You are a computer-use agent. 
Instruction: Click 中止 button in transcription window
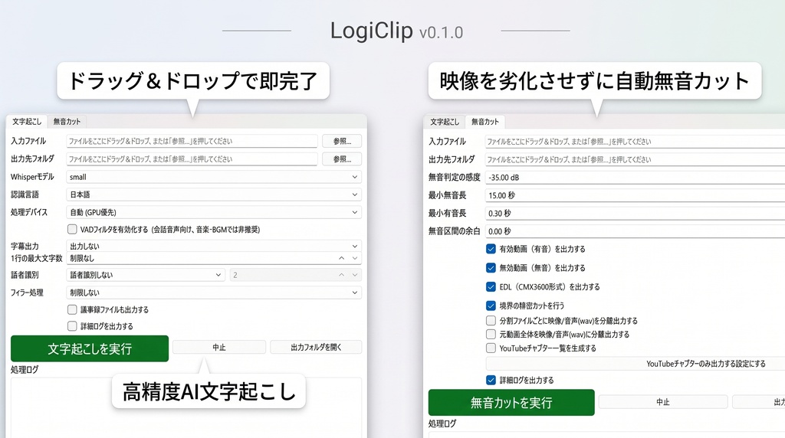219,347
